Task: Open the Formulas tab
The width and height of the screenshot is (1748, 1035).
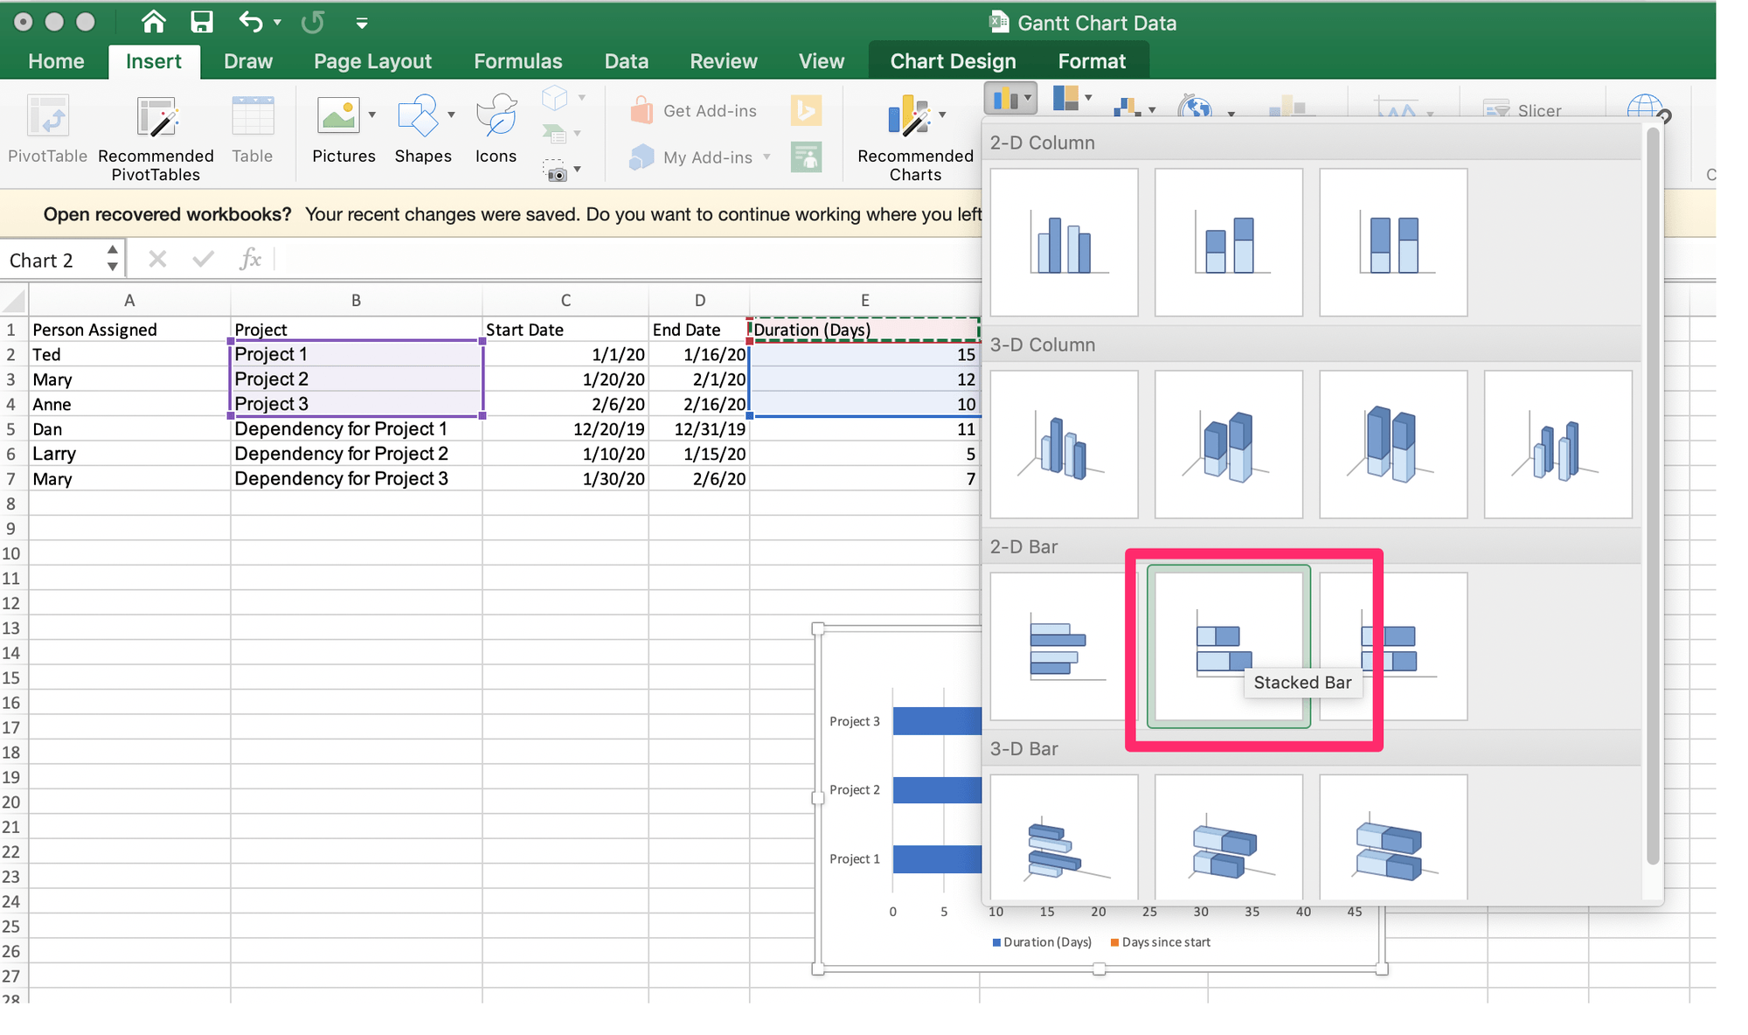Action: pyautogui.click(x=517, y=61)
